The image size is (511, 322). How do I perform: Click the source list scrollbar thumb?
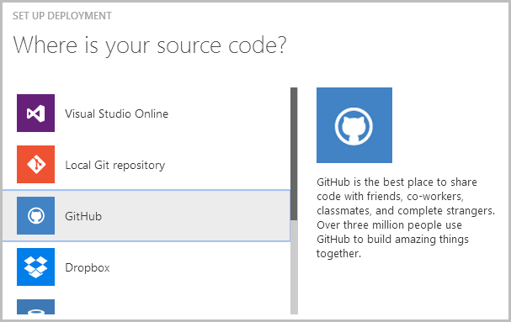[294, 154]
